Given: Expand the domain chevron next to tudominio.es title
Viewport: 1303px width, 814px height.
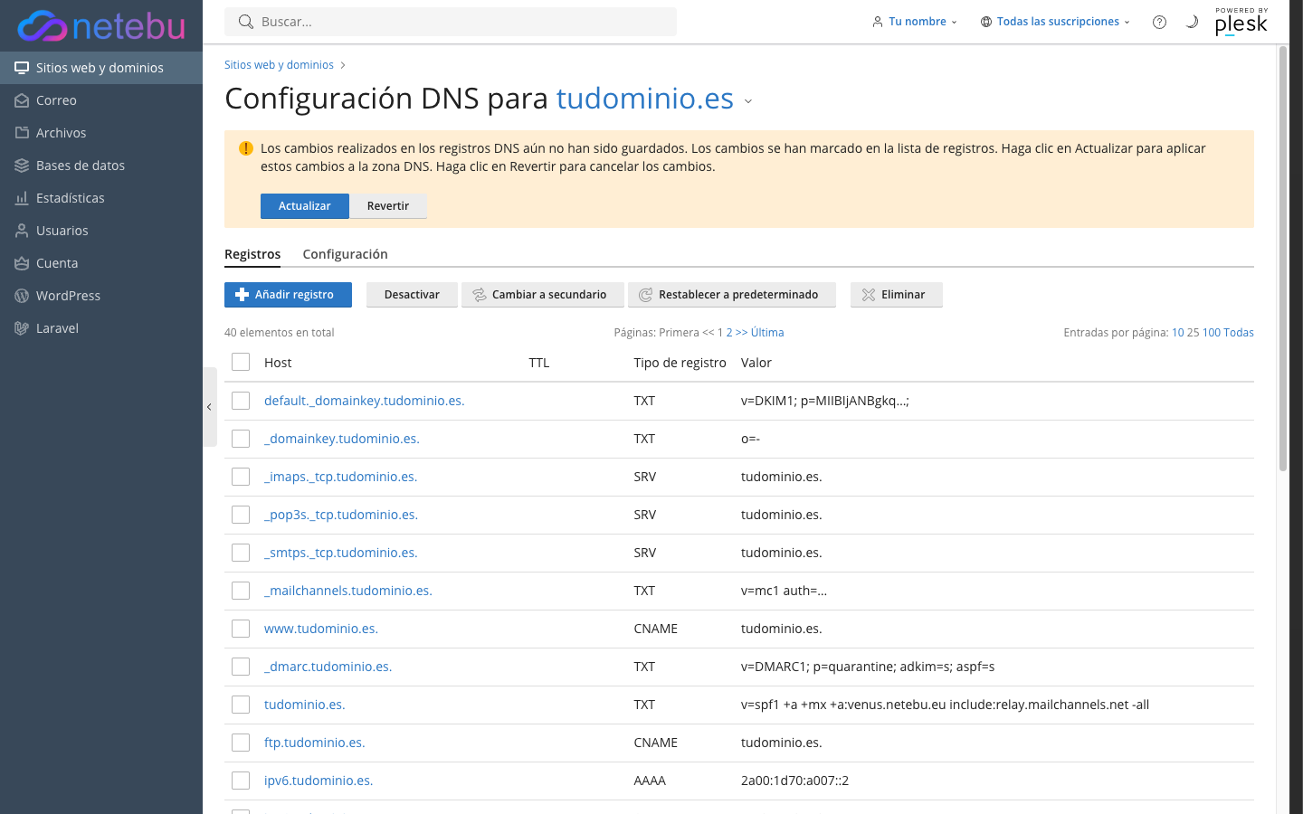Looking at the screenshot, I should click(748, 101).
